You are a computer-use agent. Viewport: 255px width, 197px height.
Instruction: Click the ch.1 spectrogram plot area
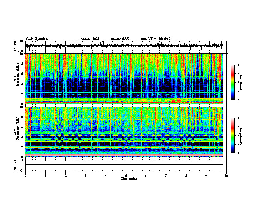tap(124, 79)
